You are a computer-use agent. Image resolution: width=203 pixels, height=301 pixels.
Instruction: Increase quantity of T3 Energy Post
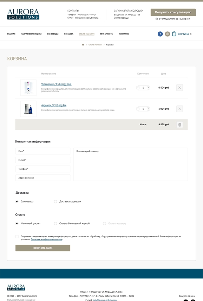148,88
